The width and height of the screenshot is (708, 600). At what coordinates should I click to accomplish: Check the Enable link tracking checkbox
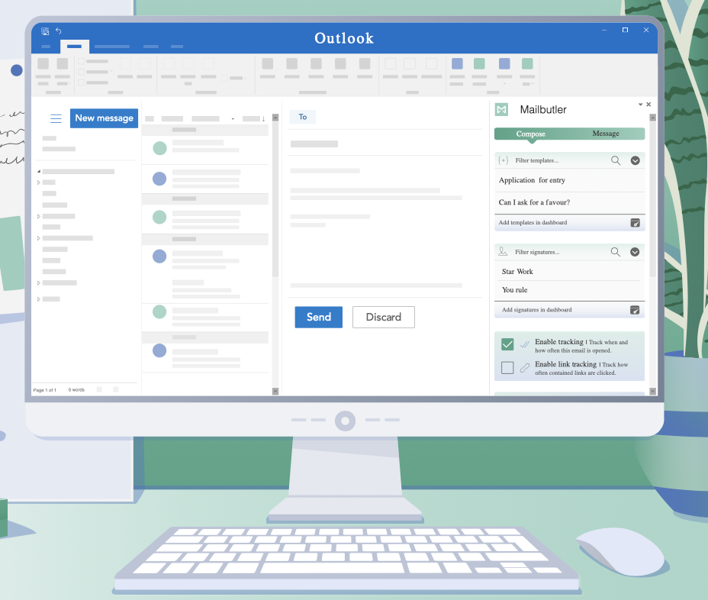507,368
